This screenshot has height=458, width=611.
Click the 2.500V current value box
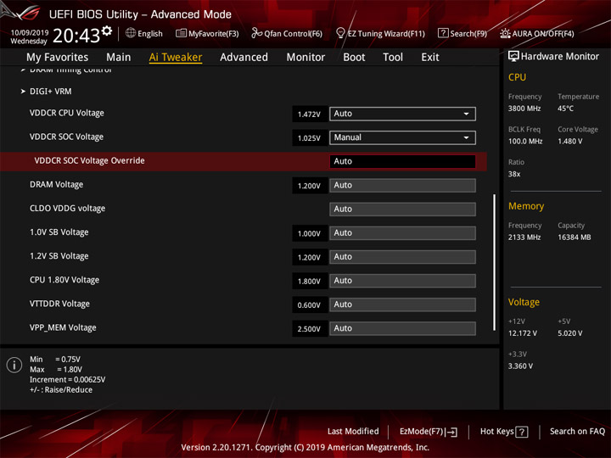pos(310,329)
